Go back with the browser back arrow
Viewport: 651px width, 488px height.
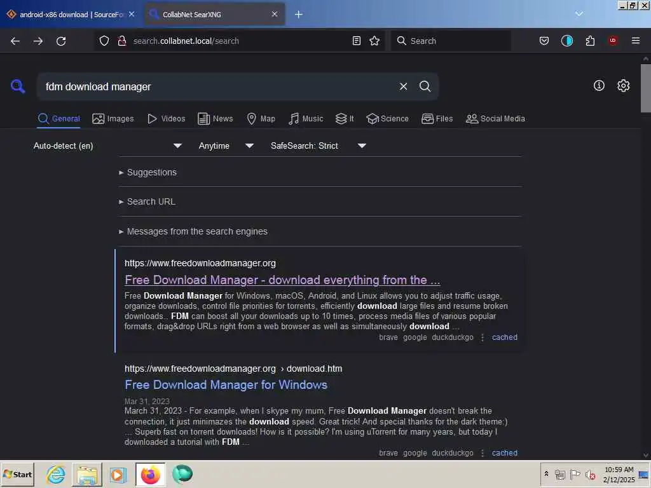(x=15, y=41)
